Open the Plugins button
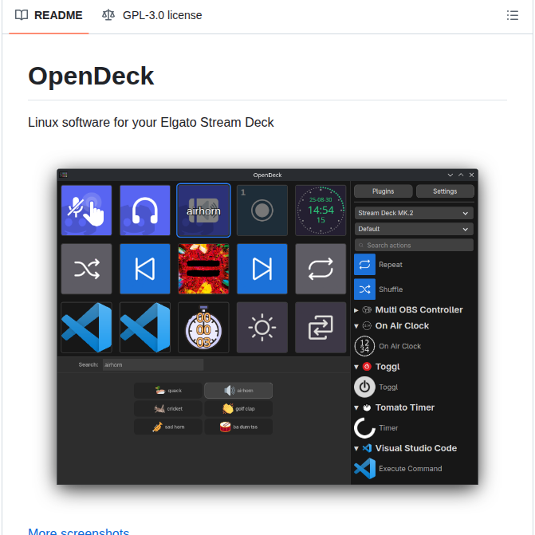Viewport: 535px width, 535px height. point(384,191)
